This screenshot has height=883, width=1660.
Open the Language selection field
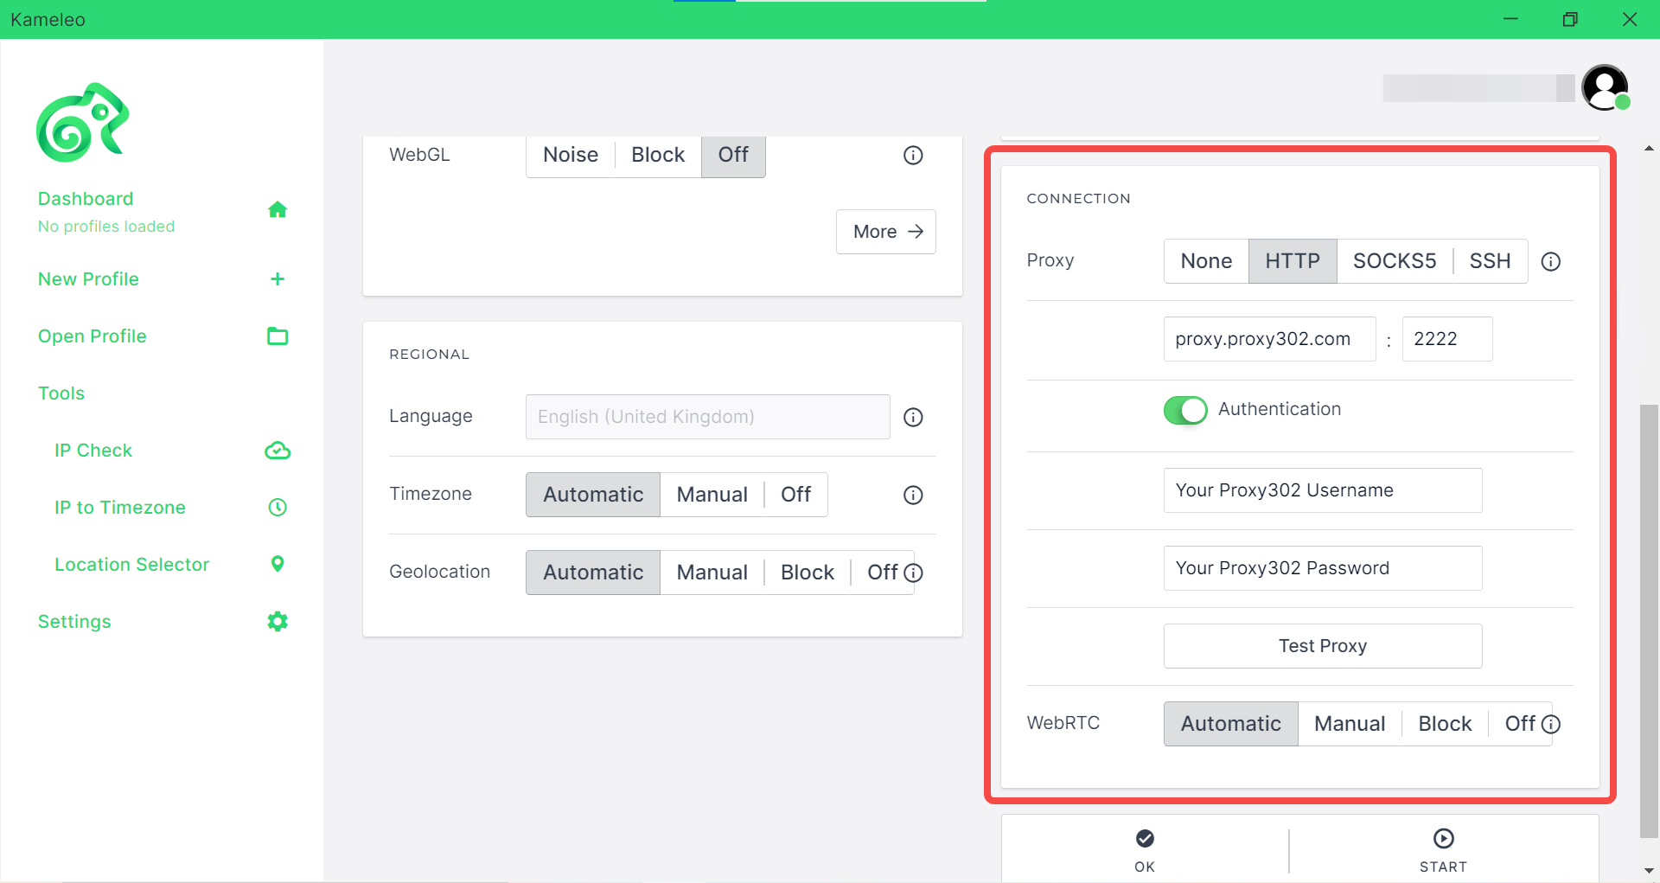pos(708,417)
